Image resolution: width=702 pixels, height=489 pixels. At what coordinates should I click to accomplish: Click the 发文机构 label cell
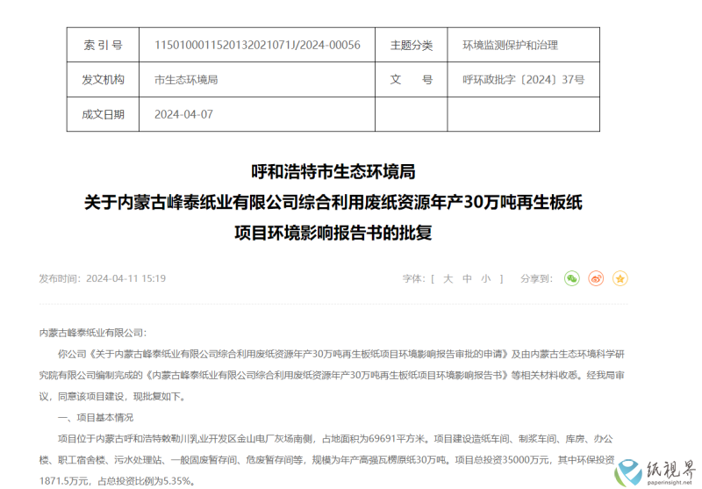pos(103,80)
